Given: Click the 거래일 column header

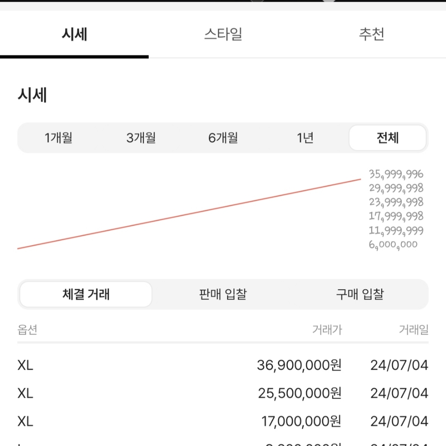Looking at the screenshot, I should pos(414,330).
